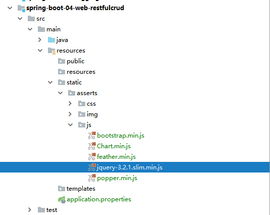The image size is (270, 215).
Task: Collapse the js folder
Action: [70, 125]
